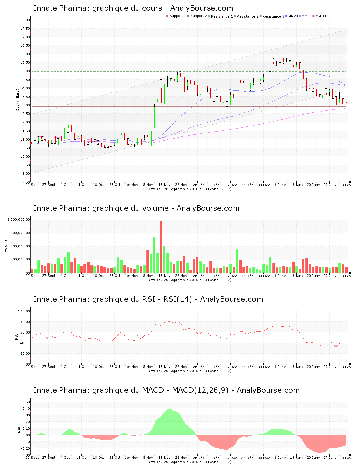The height and width of the screenshot is (470, 363).
Task: Click the '8.50' price axis value
Action: click(x=26, y=182)
